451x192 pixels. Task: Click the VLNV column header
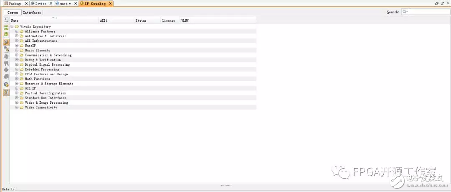point(218,20)
